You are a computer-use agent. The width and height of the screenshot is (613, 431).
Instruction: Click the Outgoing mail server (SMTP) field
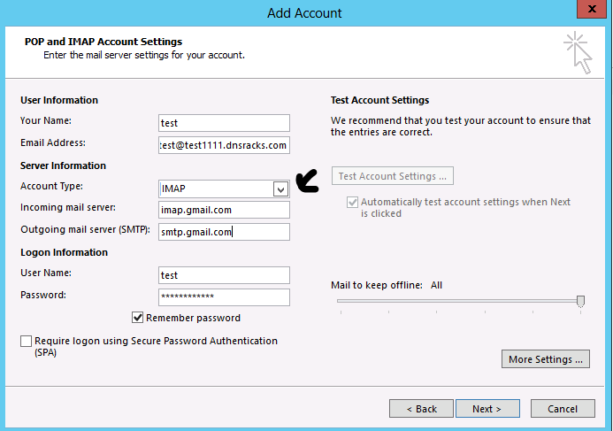(x=224, y=232)
